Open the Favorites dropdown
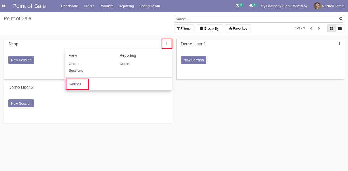Viewport: 348px width, 171px height. [239, 28]
